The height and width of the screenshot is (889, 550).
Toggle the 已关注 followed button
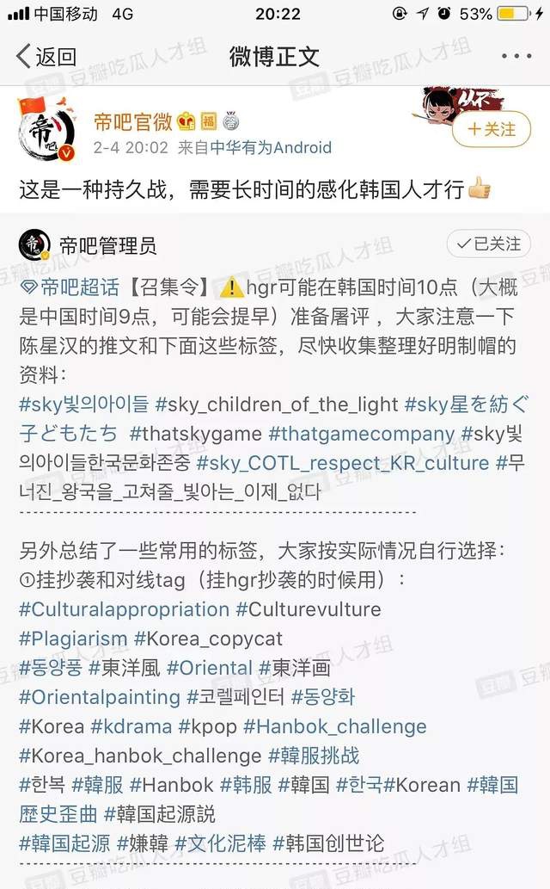tap(488, 244)
